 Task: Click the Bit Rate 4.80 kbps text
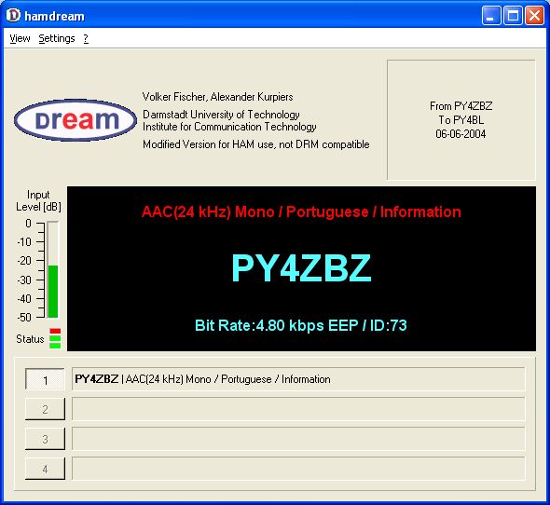point(301,325)
